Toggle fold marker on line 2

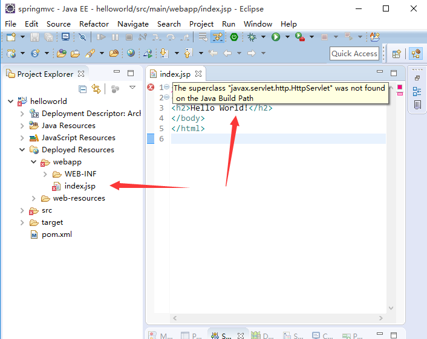pyautogui.click(x=167, y=97)
